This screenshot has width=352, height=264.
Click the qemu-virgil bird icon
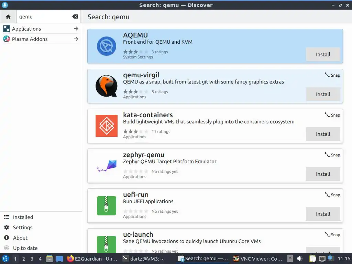pyautogui.click(x=107, y=86)
